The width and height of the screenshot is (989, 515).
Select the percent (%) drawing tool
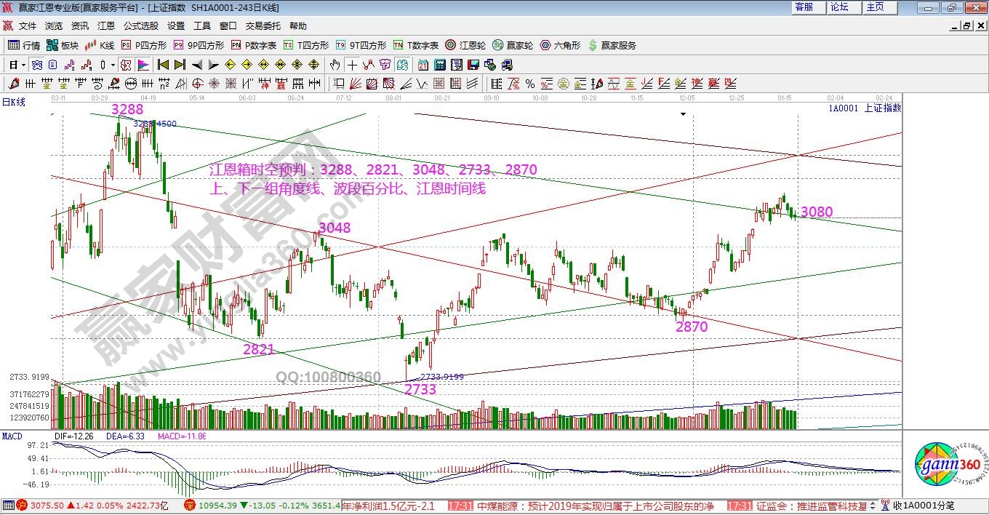[x=530, y=84]
